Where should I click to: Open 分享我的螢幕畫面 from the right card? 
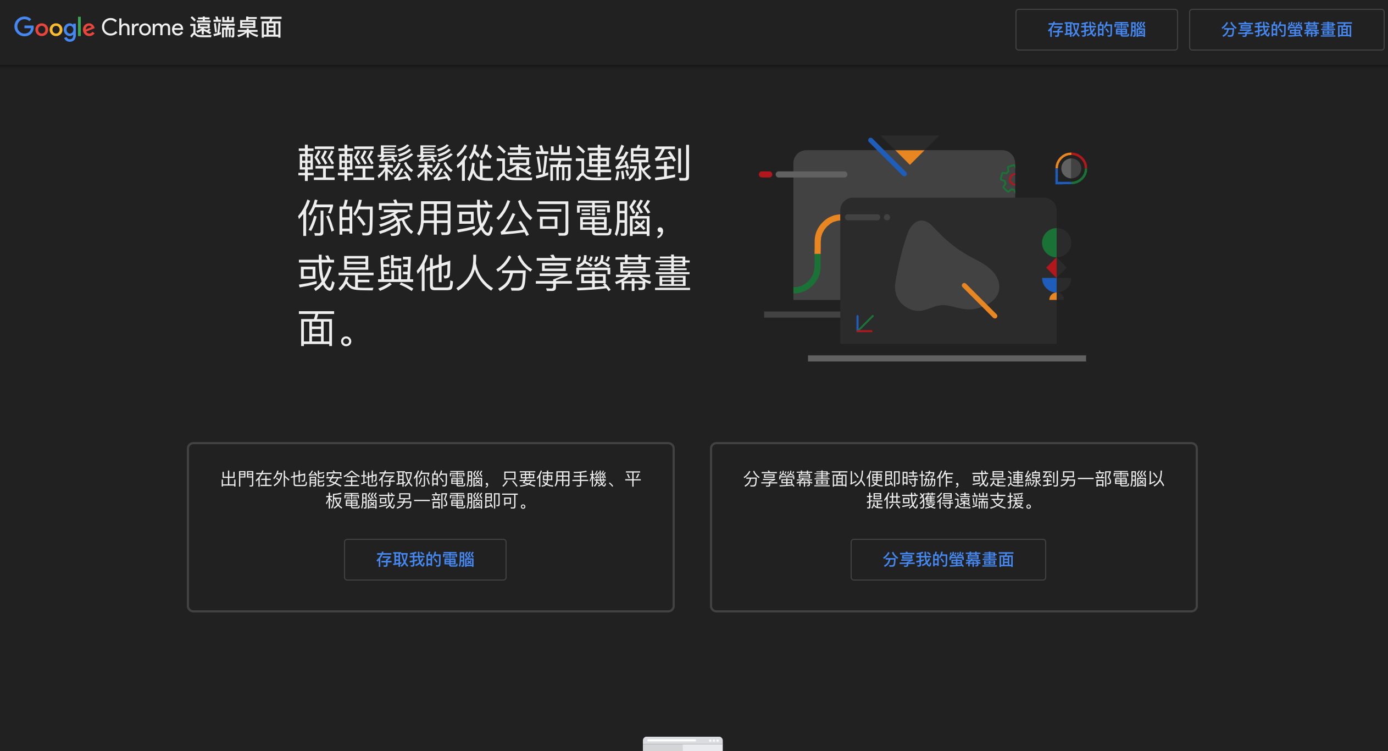click(948, 559)
